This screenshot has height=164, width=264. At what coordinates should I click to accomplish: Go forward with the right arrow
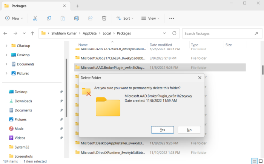point(15,33)
